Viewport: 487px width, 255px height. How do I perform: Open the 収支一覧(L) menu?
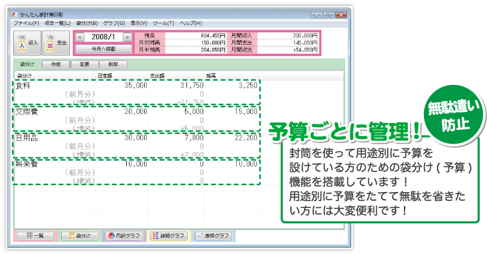(x=57, y=23)
